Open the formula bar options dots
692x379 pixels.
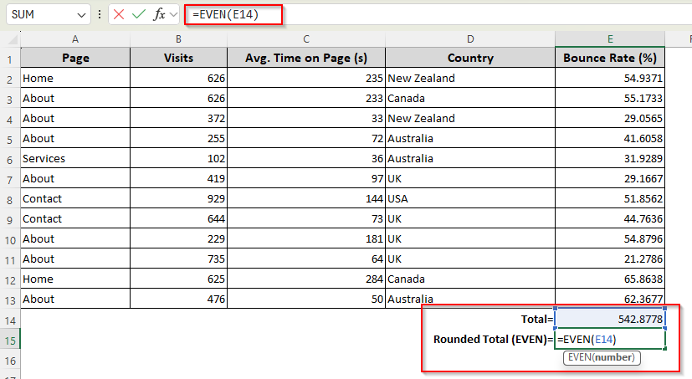[100, 14]
